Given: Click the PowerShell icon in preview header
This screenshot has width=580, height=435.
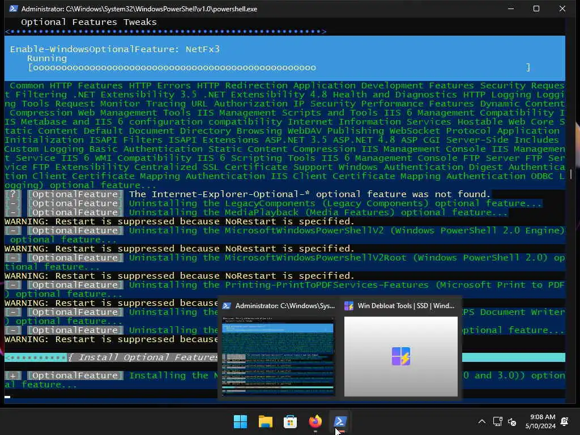Looking at the screenshot, I should 227,305.
